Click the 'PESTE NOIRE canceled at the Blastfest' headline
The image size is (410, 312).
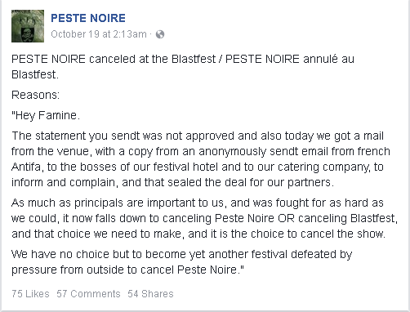tap(114, 59)
